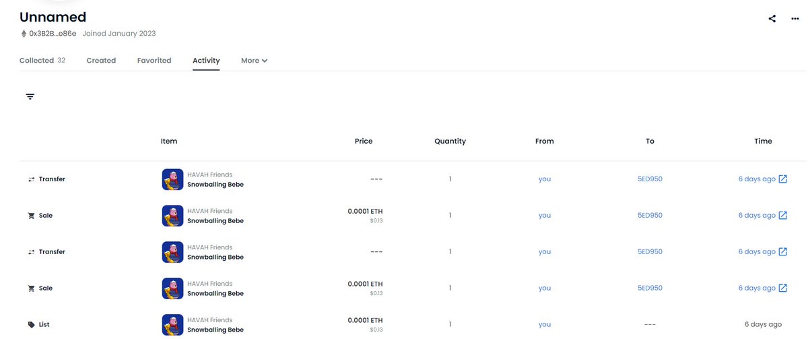
Task: Open the activity filter icon
Action: 30,97
